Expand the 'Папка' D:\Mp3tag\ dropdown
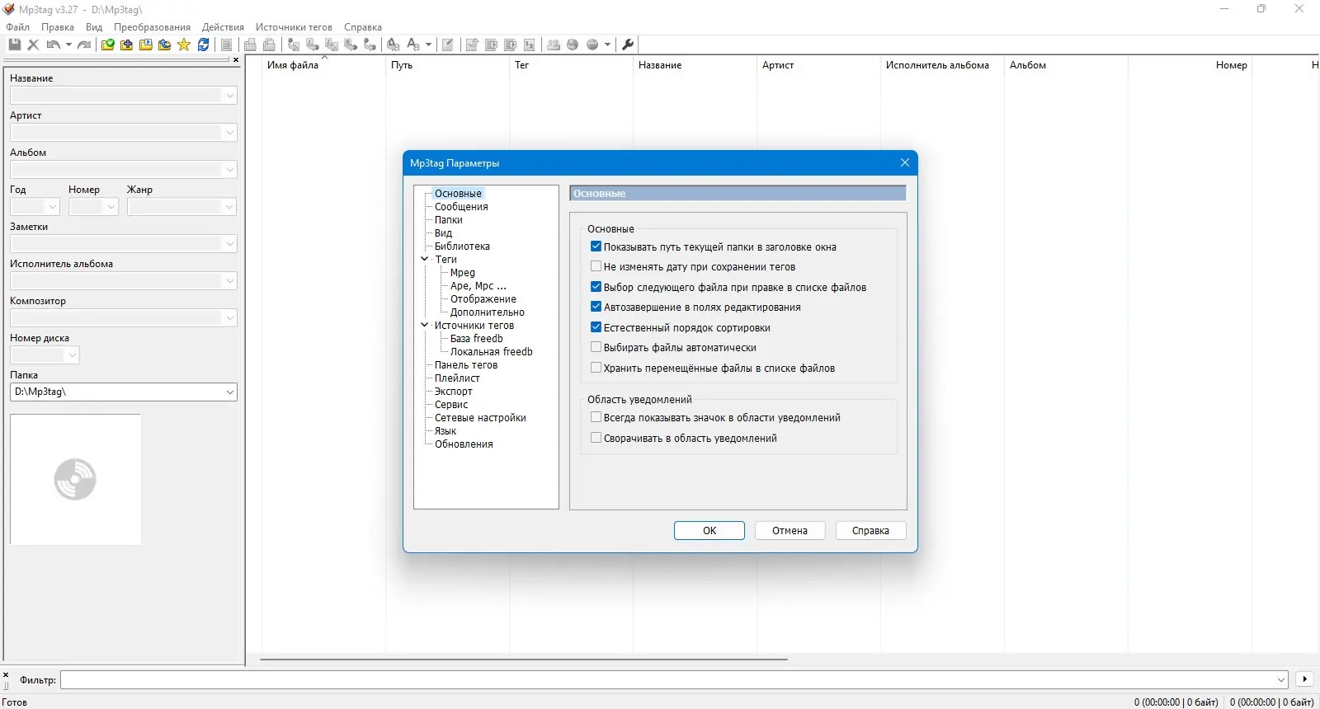Viewport: 1320px width, 709px height. point(230,392)
